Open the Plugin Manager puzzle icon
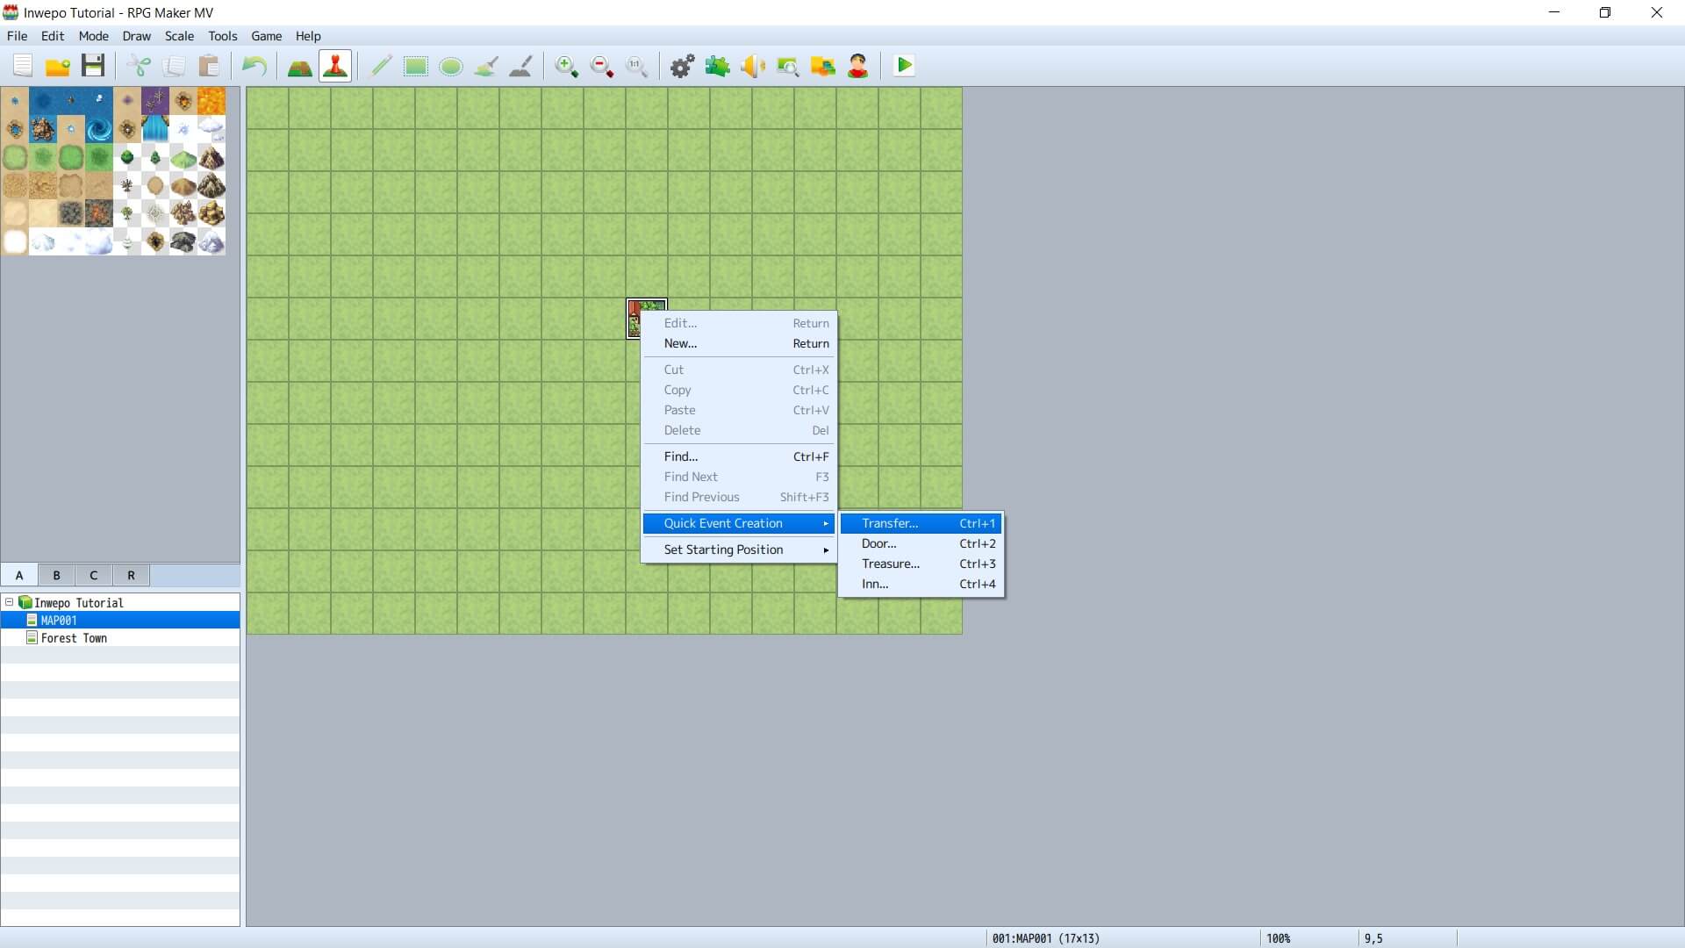Screen dimensions: 1685x948 [717, 66]
